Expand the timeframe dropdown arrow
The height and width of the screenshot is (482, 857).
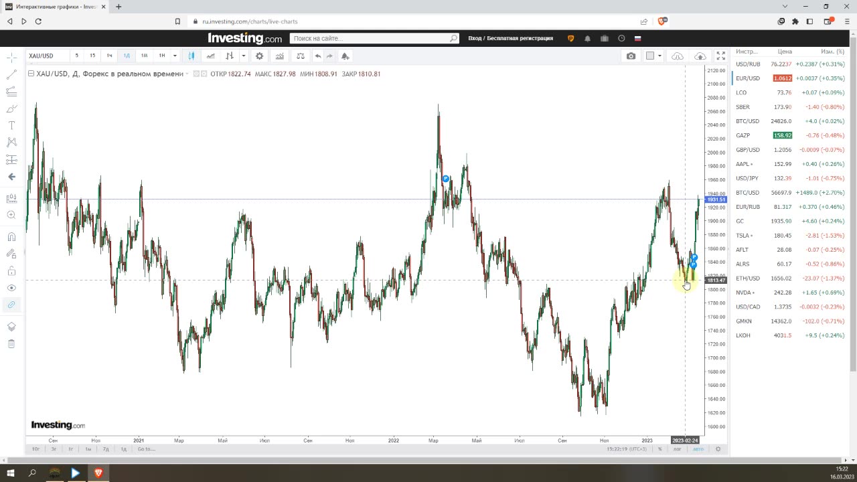[175, 56]
